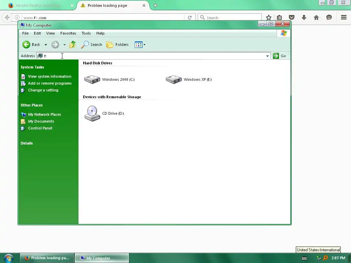Click the keyboard language tray icon
351x263 pixels.
(304, 258)
